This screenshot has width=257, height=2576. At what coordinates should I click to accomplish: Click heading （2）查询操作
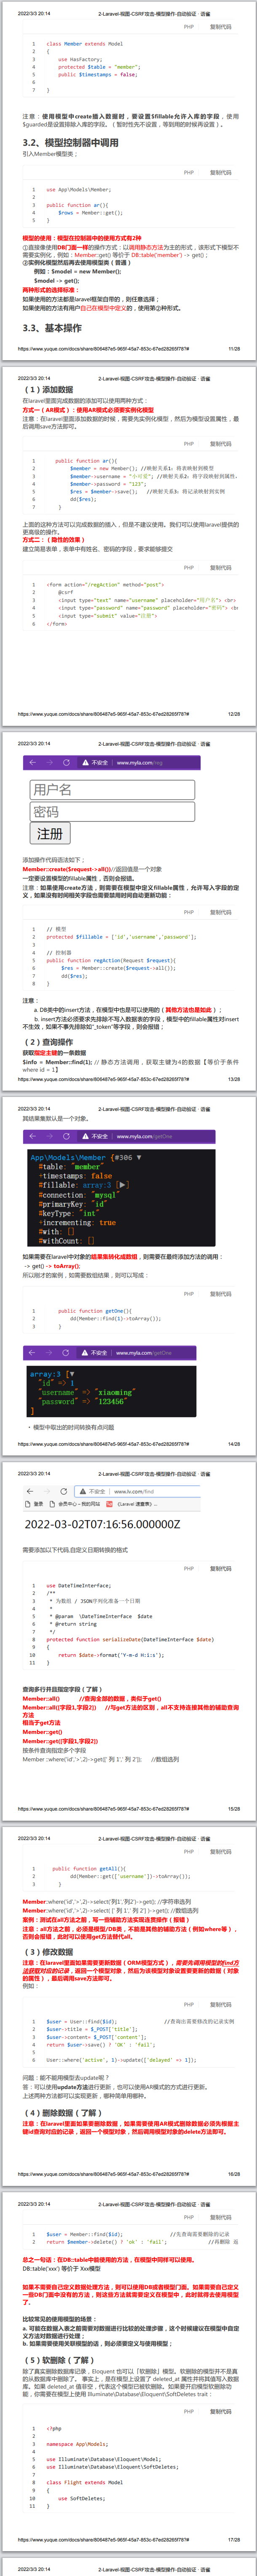48,1042
